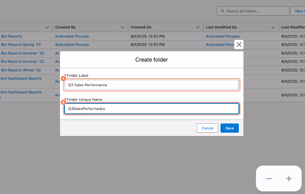The width and height of the screenshot is (305, 194).
Task: Open the Bot Reports folder link
Action: pyautogui.click(x=11, y=36)
